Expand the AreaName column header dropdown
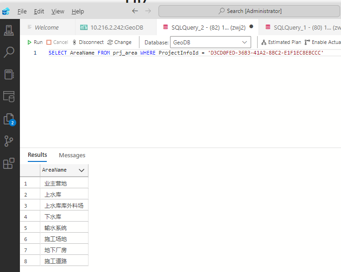This screenshot has width=341, height=272. click(x=82, y=170)
